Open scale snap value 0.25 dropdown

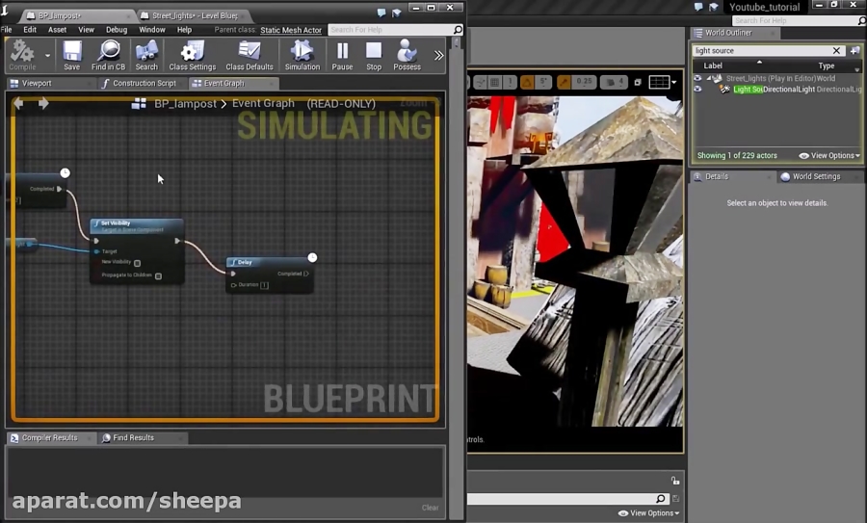584,82
